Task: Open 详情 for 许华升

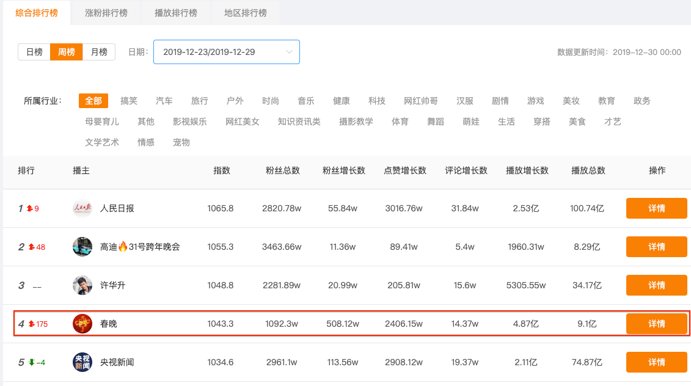Action: pos(657,285)
